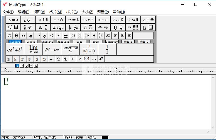Open the spaces and ellipses palette
Viewport: 216px width, 140px height.
point(28,20)
